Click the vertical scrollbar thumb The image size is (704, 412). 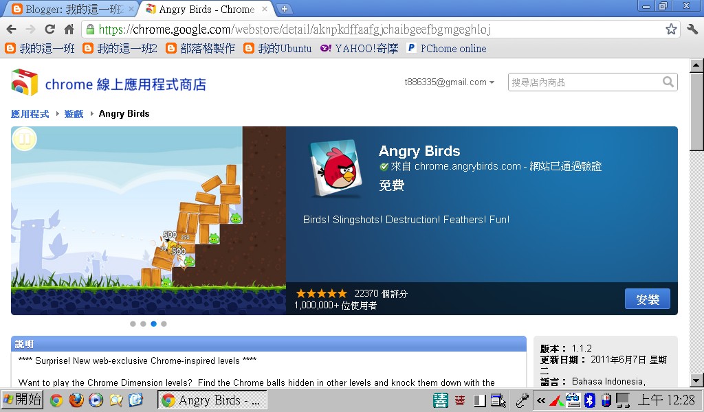tap(696, 112)
